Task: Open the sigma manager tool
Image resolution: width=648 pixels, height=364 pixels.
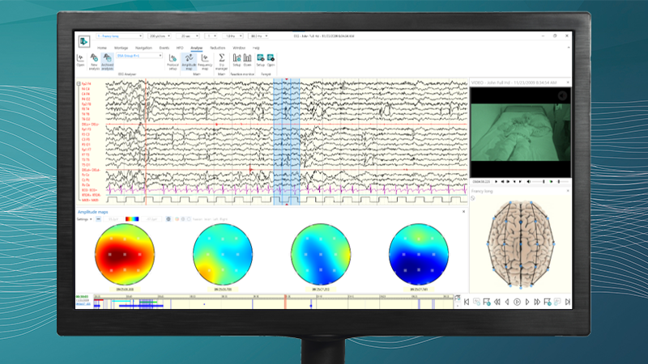Action: 221,61
